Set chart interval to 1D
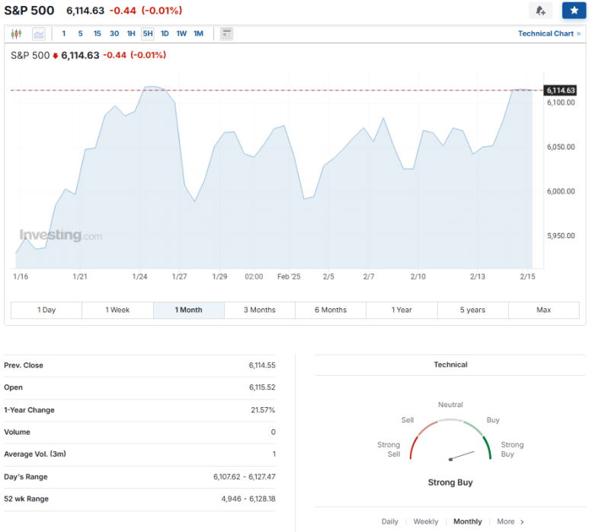589x532 pixels. (x=165, y=33)
